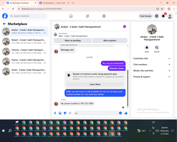Expand Chat members section
The width and height of the screenshot is (177, 142).
152,65
